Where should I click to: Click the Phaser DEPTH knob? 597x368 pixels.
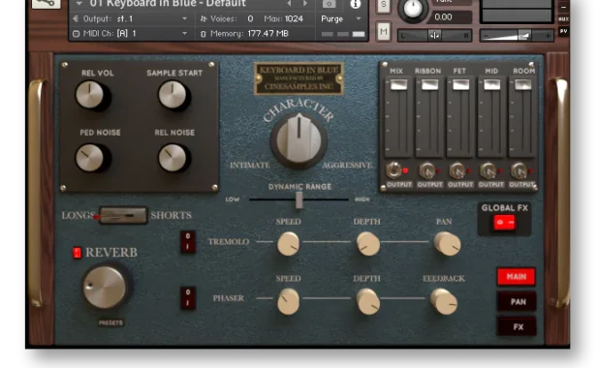pyautogui.click(x=368, y=301)
